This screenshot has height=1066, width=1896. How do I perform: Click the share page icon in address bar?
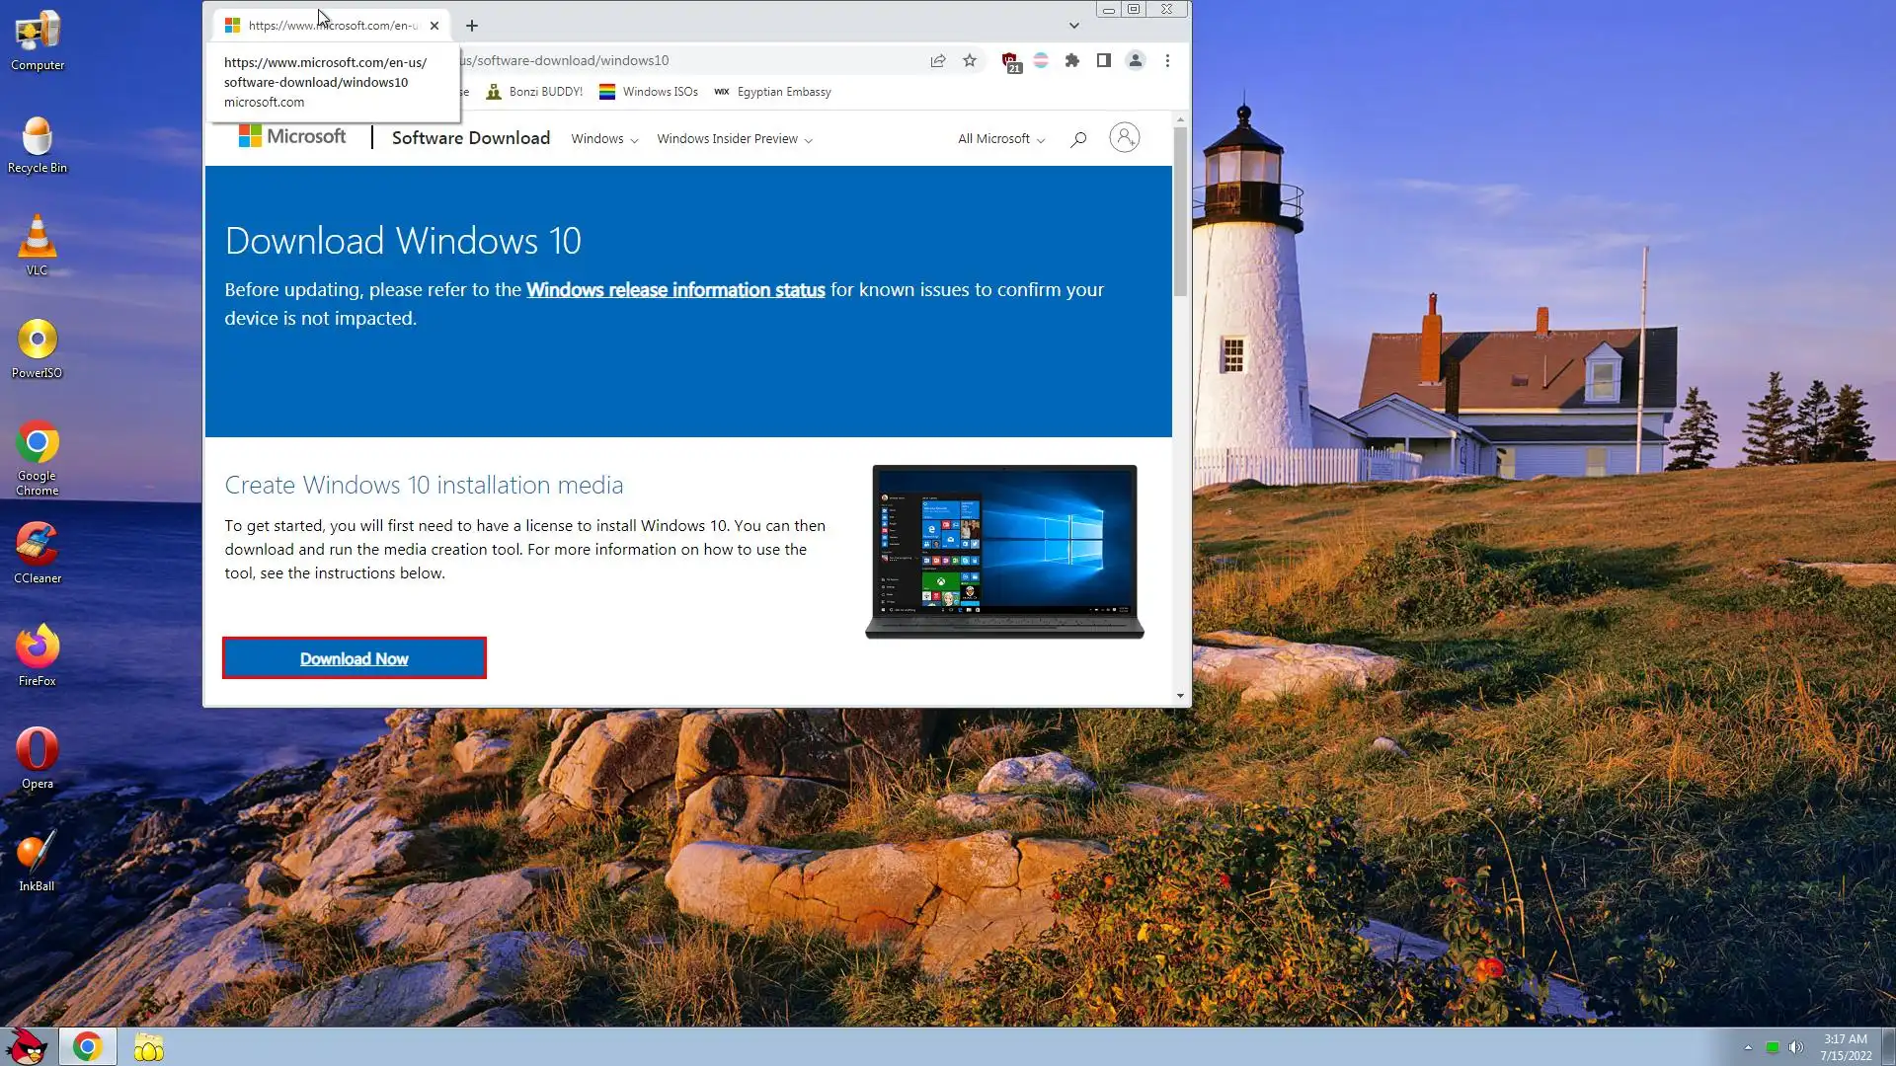click(x=938, y=60)
